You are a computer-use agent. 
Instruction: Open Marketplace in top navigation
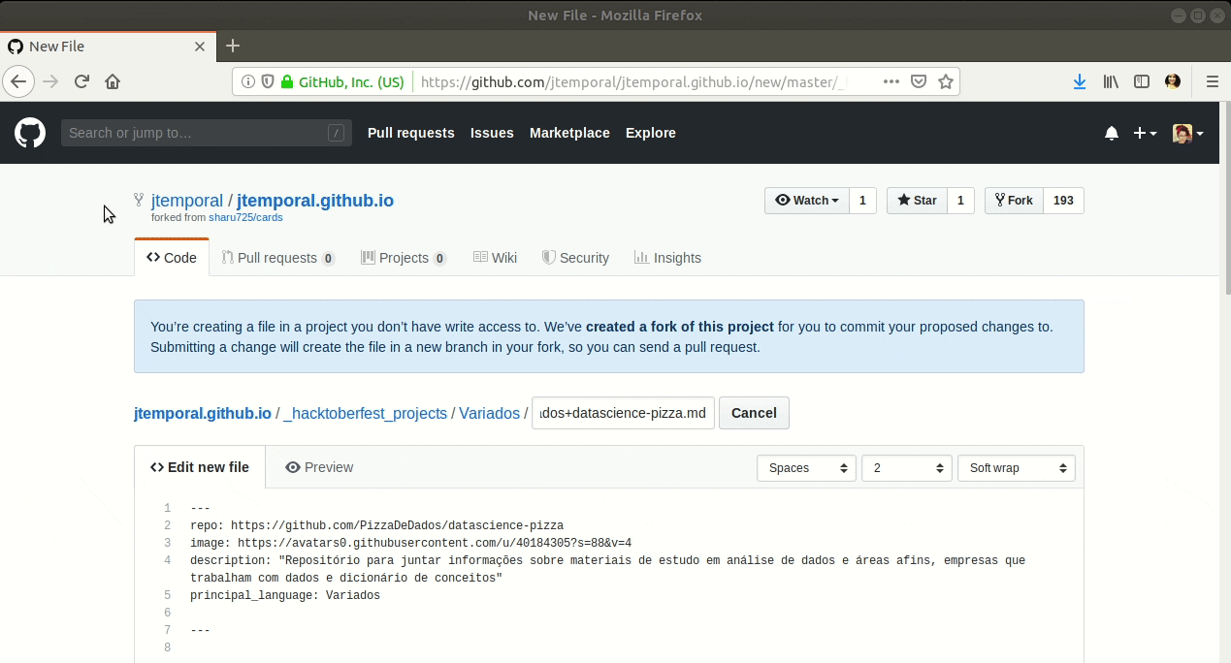569,133
